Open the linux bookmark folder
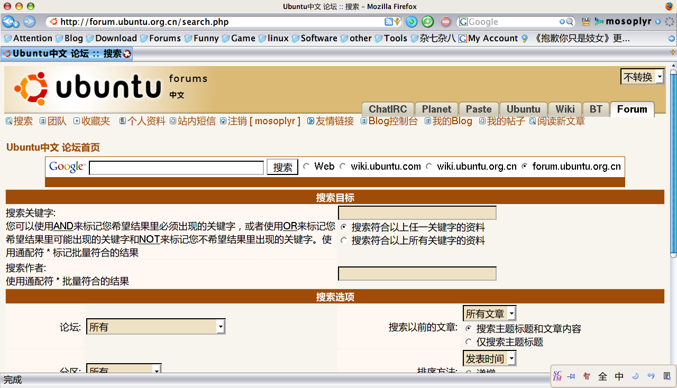This screenshot has height=388, width=677. (x=273, y=38)
